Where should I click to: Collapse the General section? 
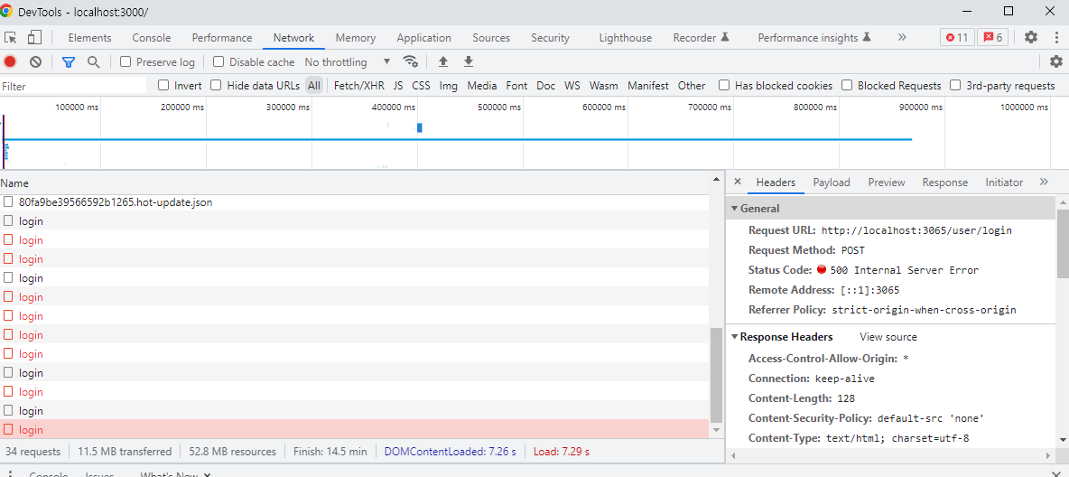[x=758, y=208]
